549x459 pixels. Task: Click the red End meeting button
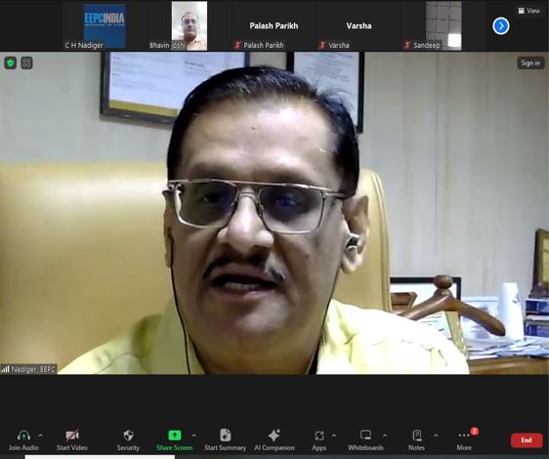(x=527, y=440)
